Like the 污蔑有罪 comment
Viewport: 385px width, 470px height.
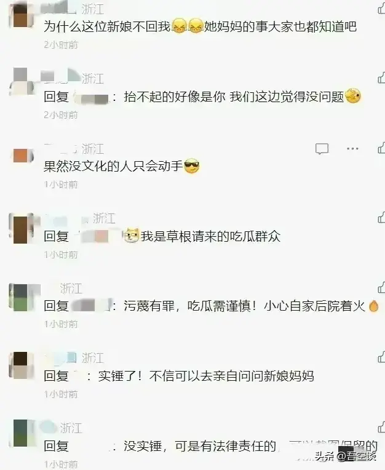point(381,287)
